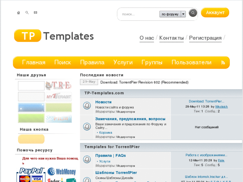Click the WebMoney logo
Screen dimensions: 243x182
point(62,172)
